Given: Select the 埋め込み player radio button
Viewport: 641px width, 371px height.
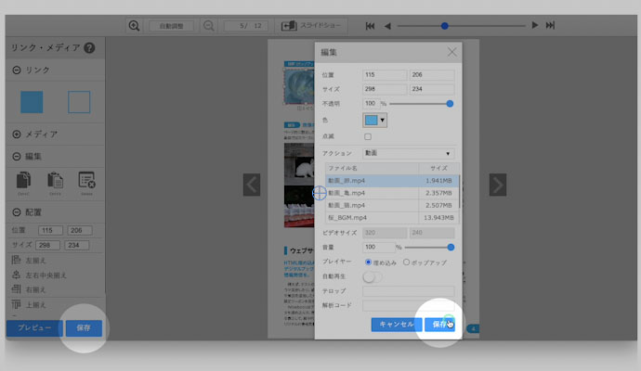Looking at the screenshot, I should click(369, 262).
